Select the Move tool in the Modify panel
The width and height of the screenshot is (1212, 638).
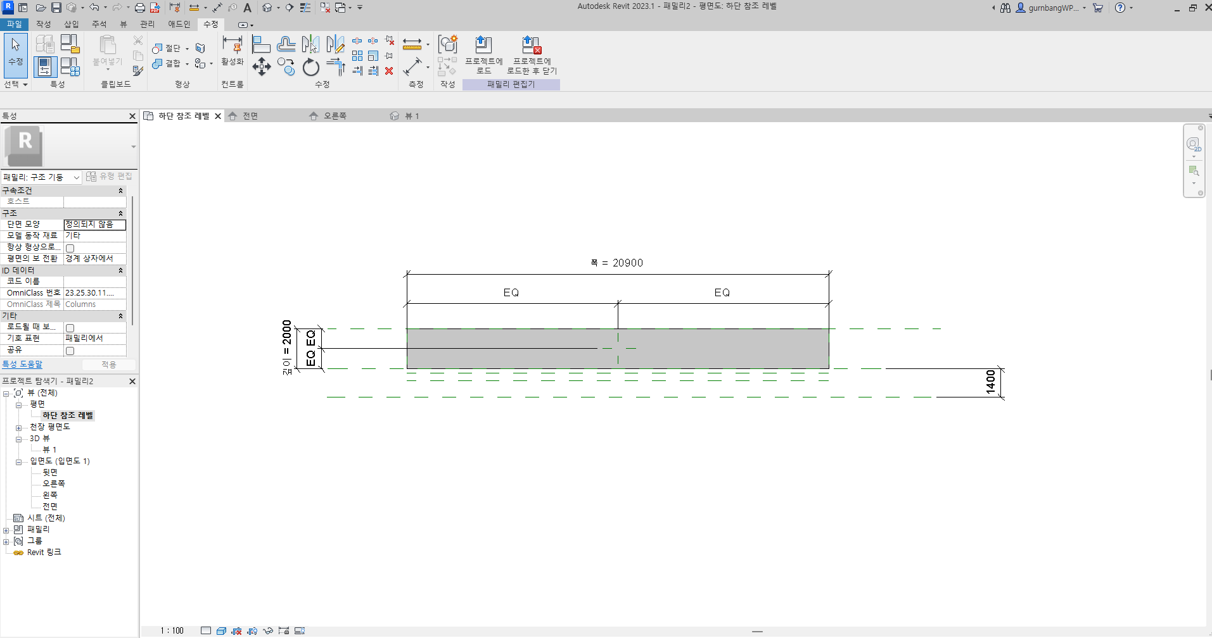[261, 66]
